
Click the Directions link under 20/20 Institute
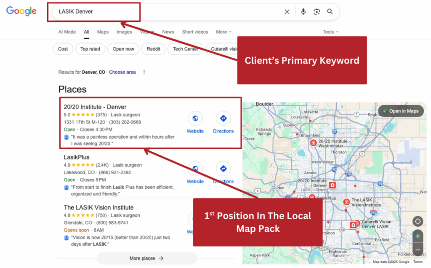[x=223, y=131]
